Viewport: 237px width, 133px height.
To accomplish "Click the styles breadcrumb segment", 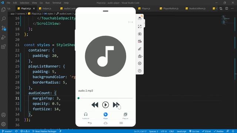I will [x=49, y=14].
